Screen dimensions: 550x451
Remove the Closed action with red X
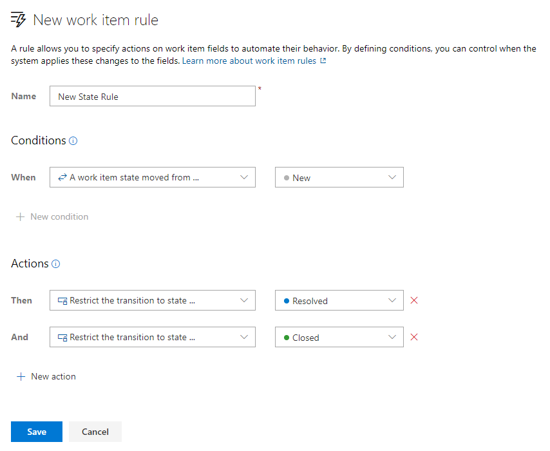[414, 337]
